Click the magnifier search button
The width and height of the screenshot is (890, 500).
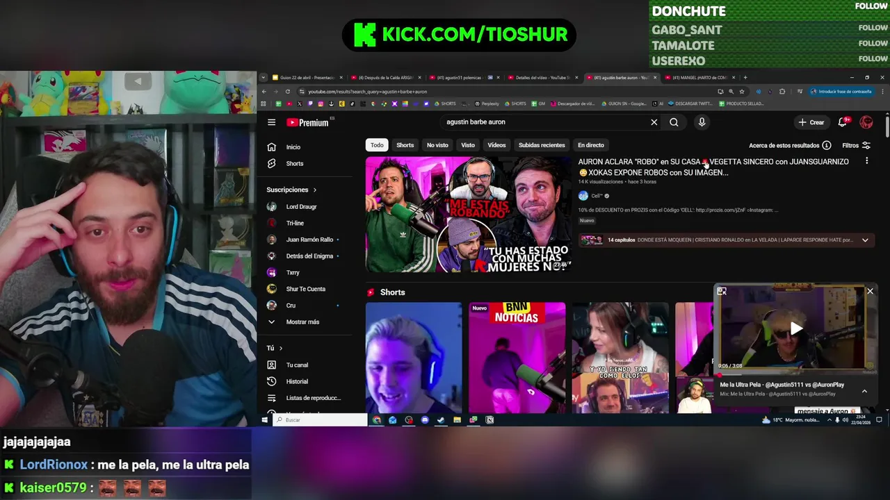pos(674,122)
